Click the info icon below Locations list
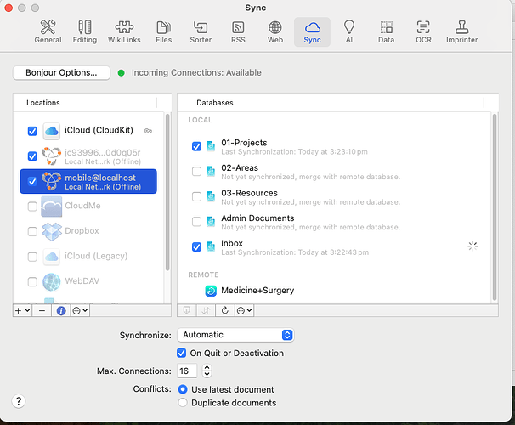The width and height of the screenshot is (515, 425). tap(61, 311)
